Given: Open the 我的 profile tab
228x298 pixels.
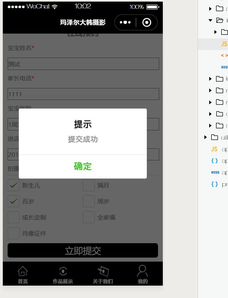Looking at the screenshot, I should [x=142, y=275].
